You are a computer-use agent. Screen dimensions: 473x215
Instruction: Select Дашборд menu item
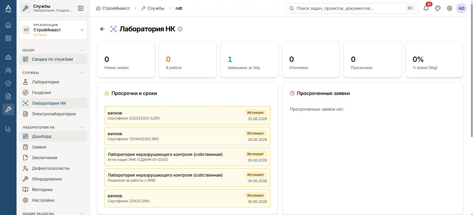click(x=53, y=136)
